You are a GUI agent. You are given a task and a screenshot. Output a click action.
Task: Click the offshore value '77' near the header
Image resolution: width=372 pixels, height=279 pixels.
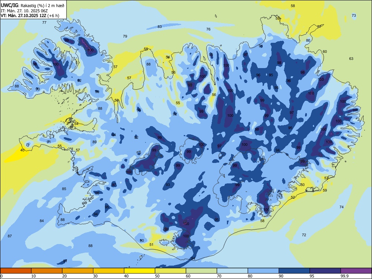point(44,23)
